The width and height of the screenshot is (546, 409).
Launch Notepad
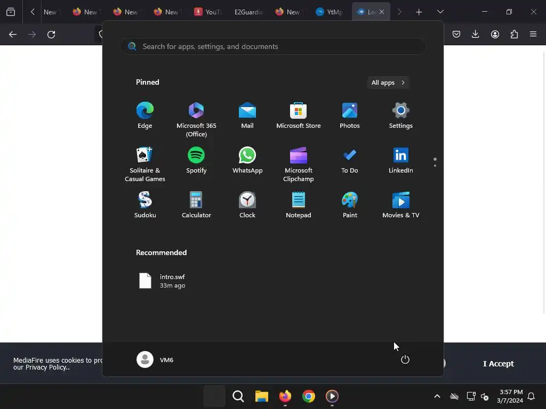pyautogui.click(x=299, y=205)
